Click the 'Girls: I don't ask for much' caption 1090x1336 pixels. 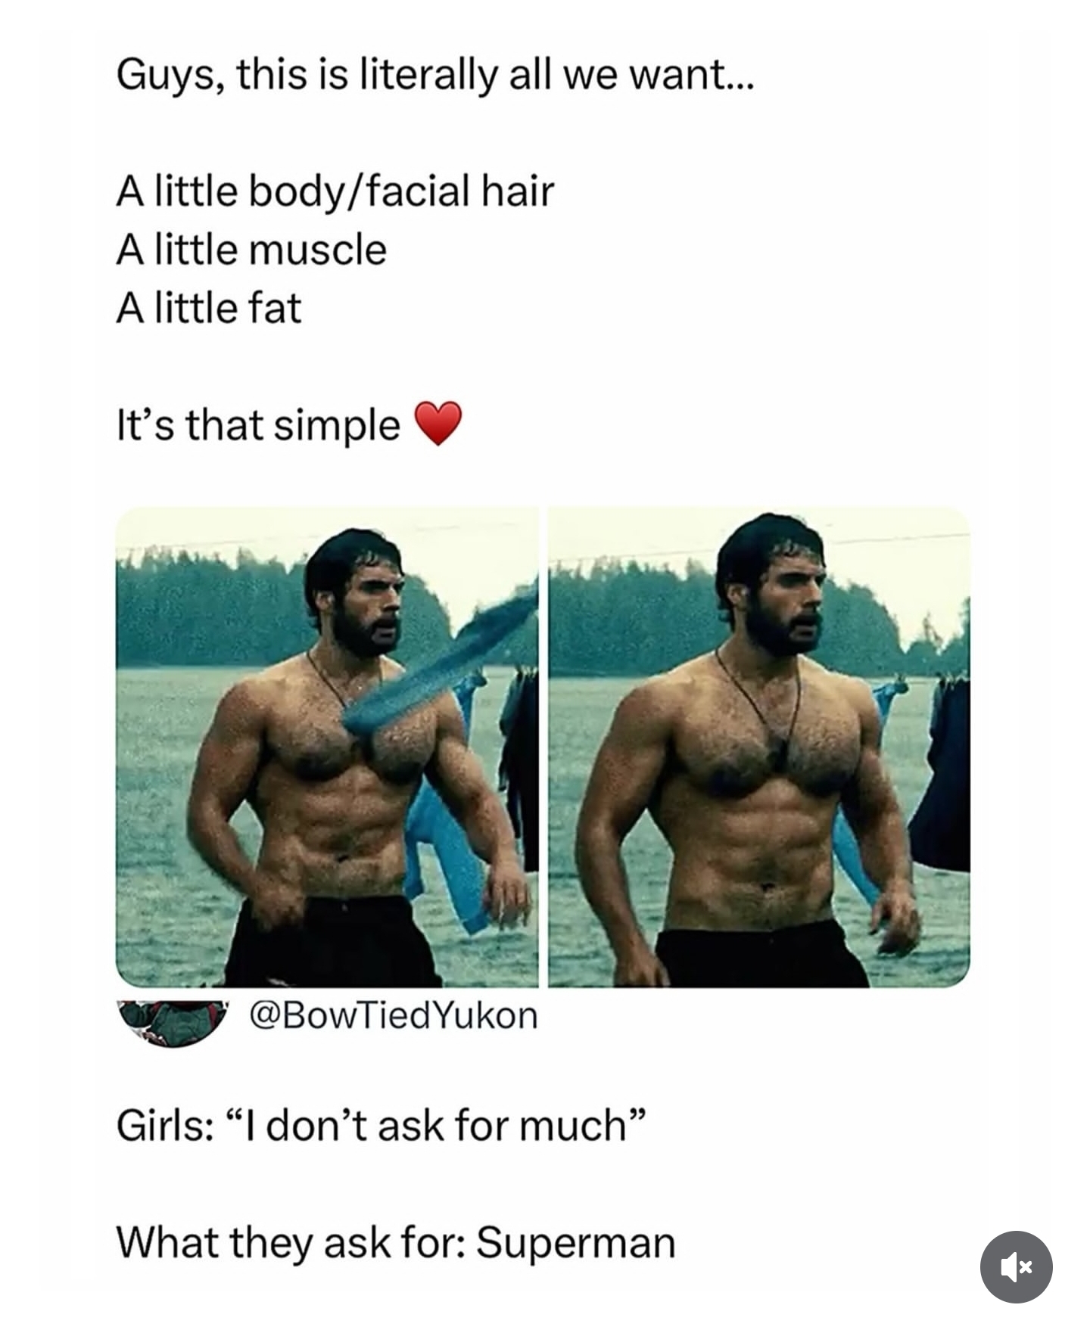(x=382, y=1125)
